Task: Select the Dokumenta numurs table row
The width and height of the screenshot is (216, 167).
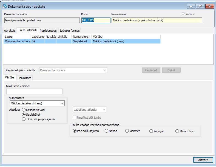Action: click(x=82, y=41)
